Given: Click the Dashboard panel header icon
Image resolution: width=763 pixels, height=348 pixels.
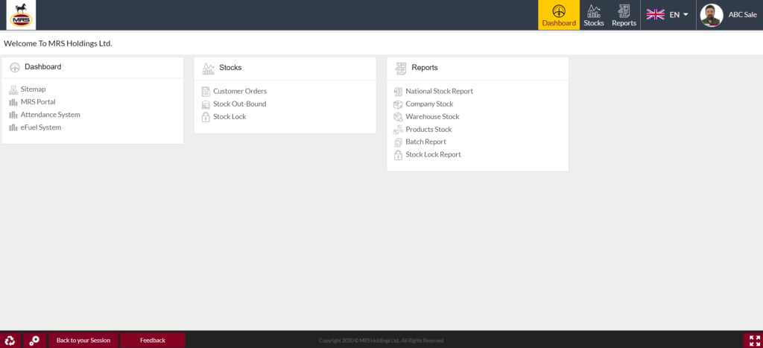Looking at the screenshot, I should tap(15, 67).
